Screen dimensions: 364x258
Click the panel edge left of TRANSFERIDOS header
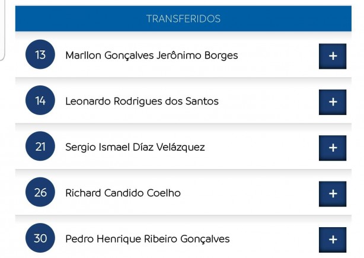(2, 30)
